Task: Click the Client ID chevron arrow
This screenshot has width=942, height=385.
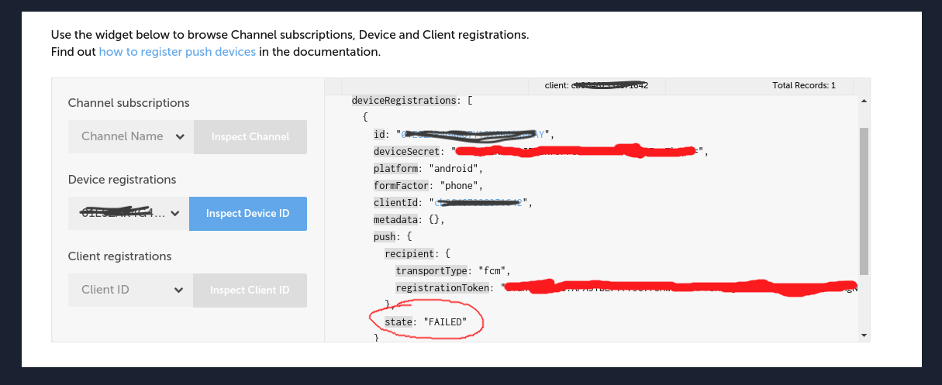Action: point(179,290)
